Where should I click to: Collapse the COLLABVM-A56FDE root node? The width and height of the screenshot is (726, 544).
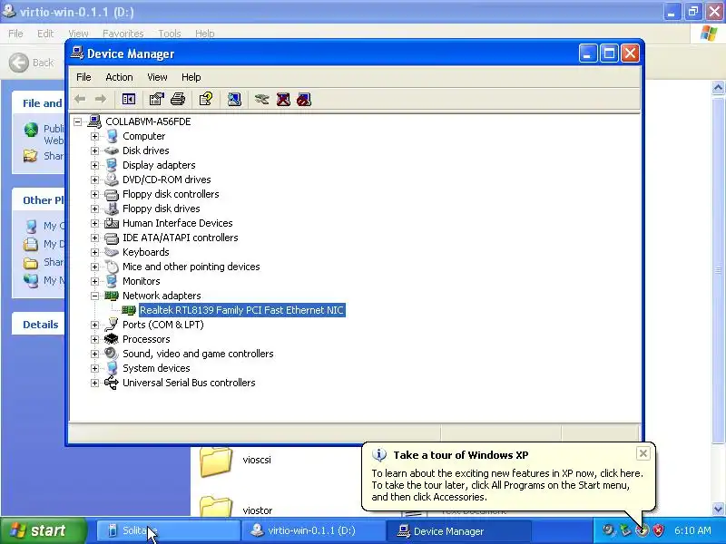click(x=78, y=121)
